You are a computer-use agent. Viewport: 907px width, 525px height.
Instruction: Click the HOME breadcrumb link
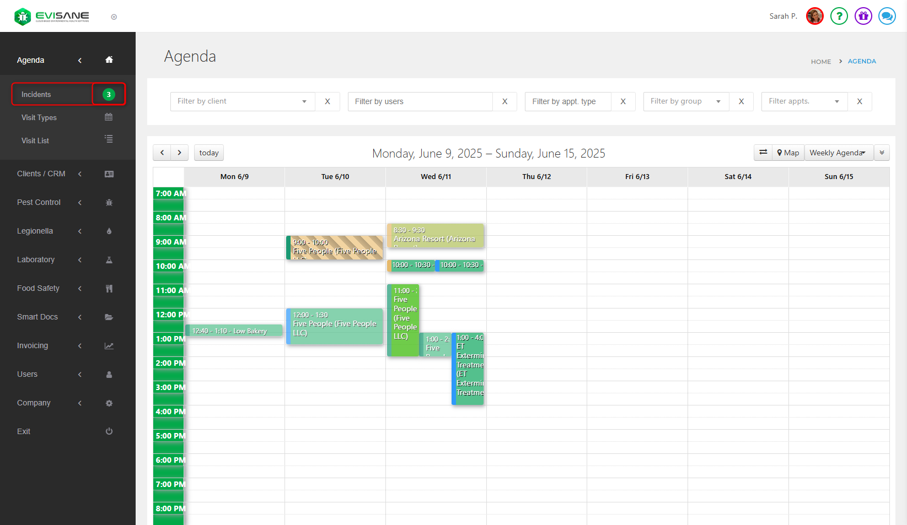click(x=821, y=62)
